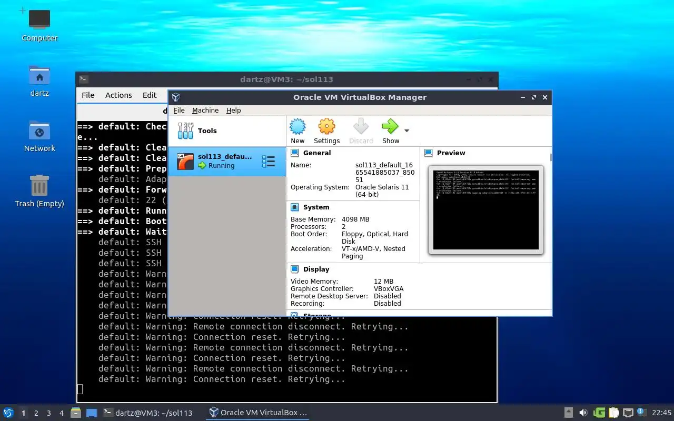Viewport: 674px width, 421px height.
Task: Click the Discard saved state icon
Action: pyautogui.click(x=361, y=127)
